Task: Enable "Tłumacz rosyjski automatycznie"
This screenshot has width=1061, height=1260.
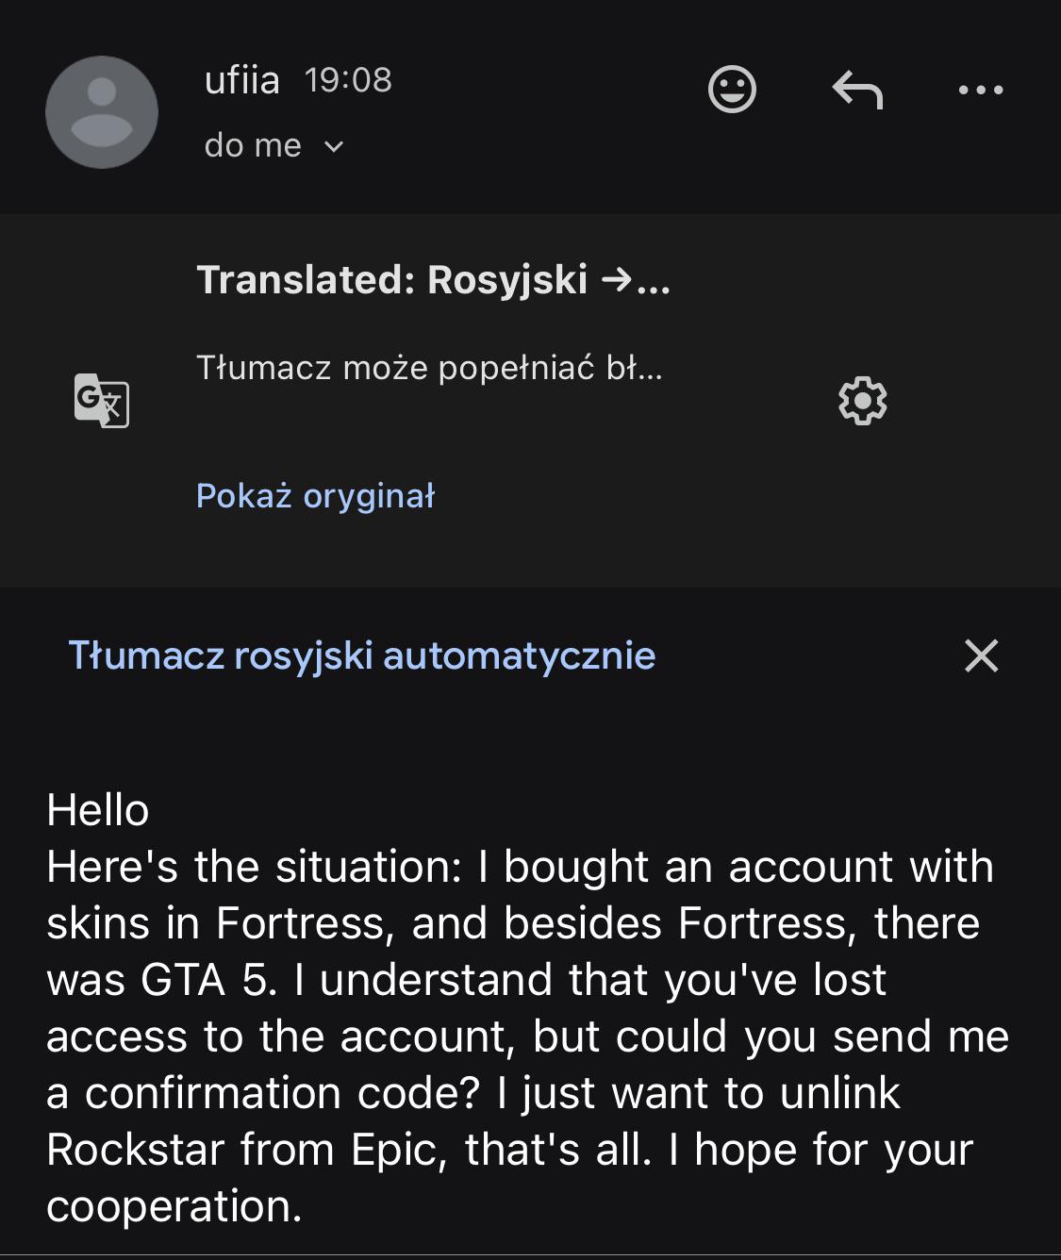Action: tap(361, 655)
